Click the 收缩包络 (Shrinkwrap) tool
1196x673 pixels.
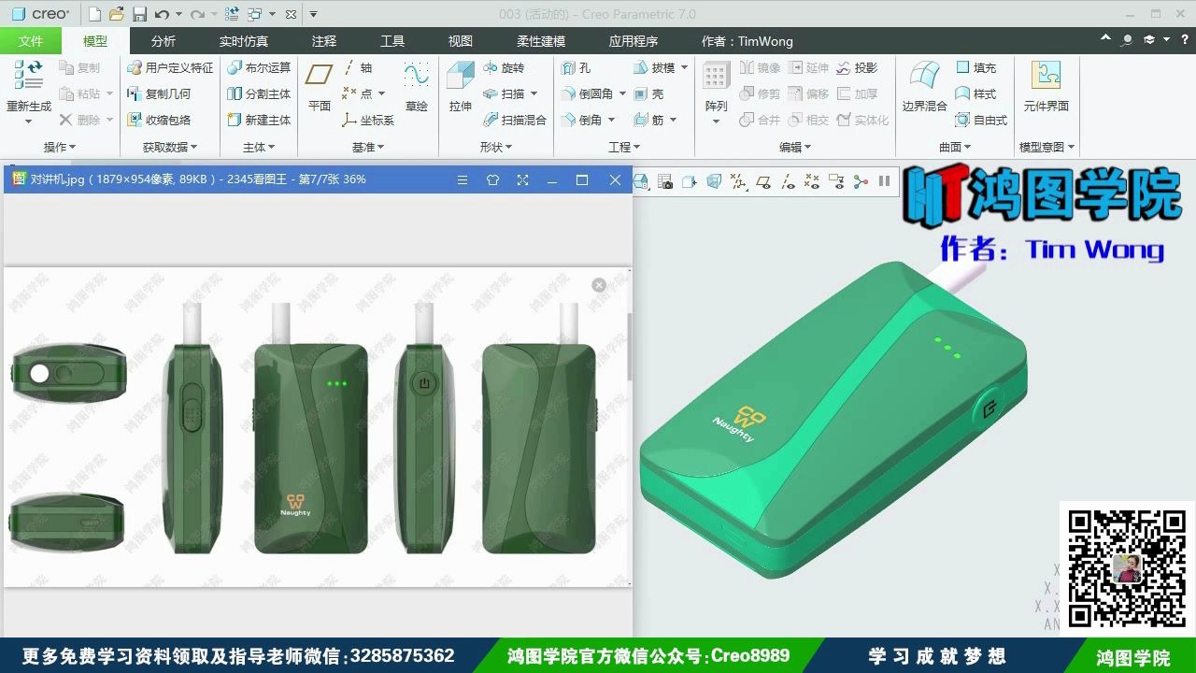coord(160,120)
